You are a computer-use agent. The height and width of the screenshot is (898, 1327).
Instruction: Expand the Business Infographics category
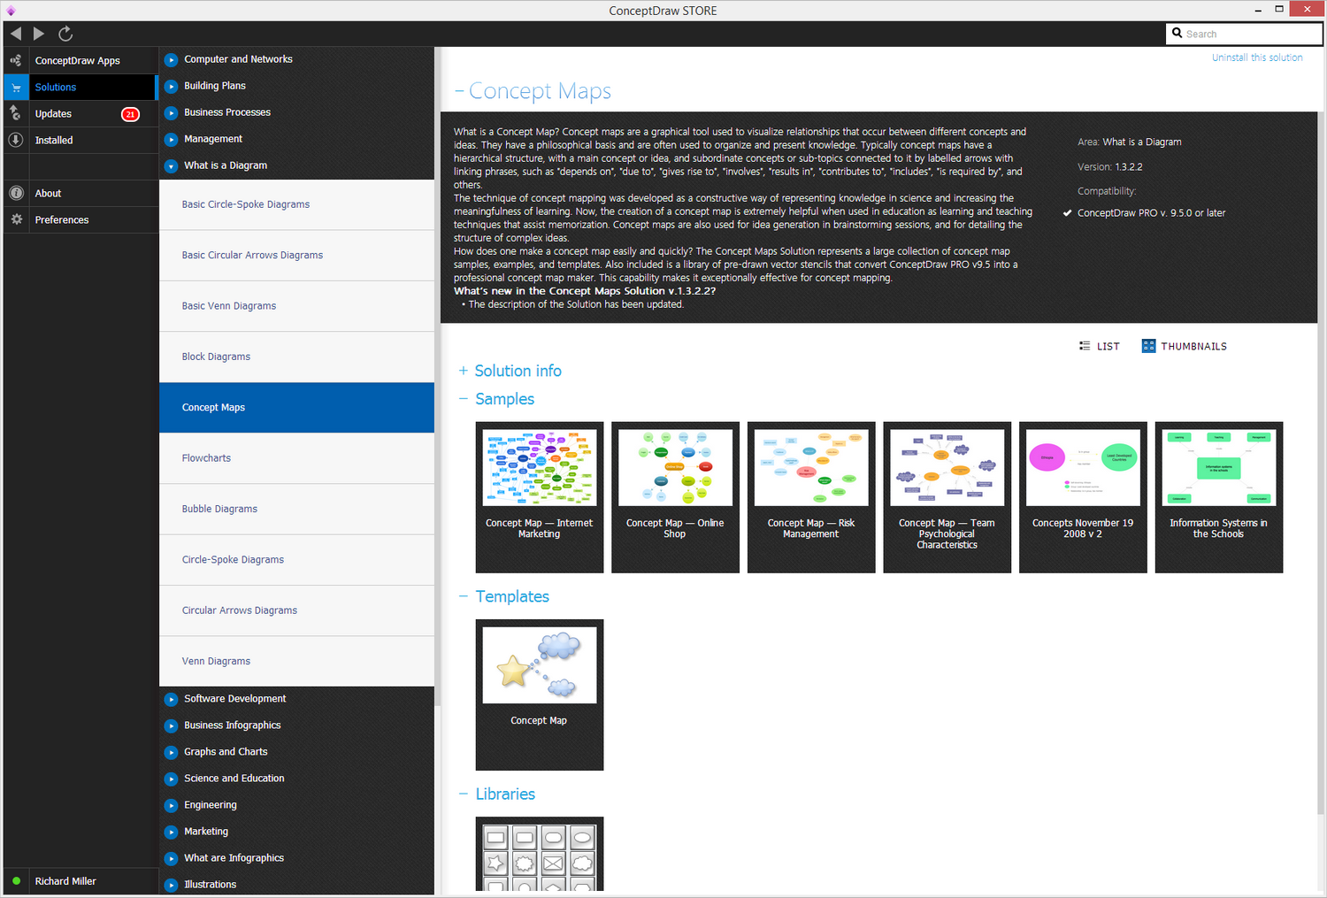[x=172, y=726]
